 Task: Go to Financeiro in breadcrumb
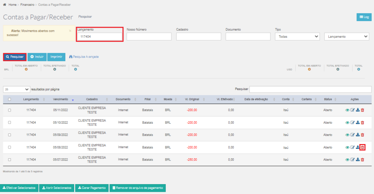27,4
